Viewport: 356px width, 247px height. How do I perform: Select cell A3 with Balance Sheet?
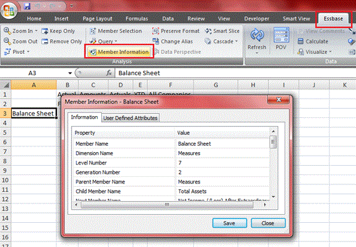(34, 114)
